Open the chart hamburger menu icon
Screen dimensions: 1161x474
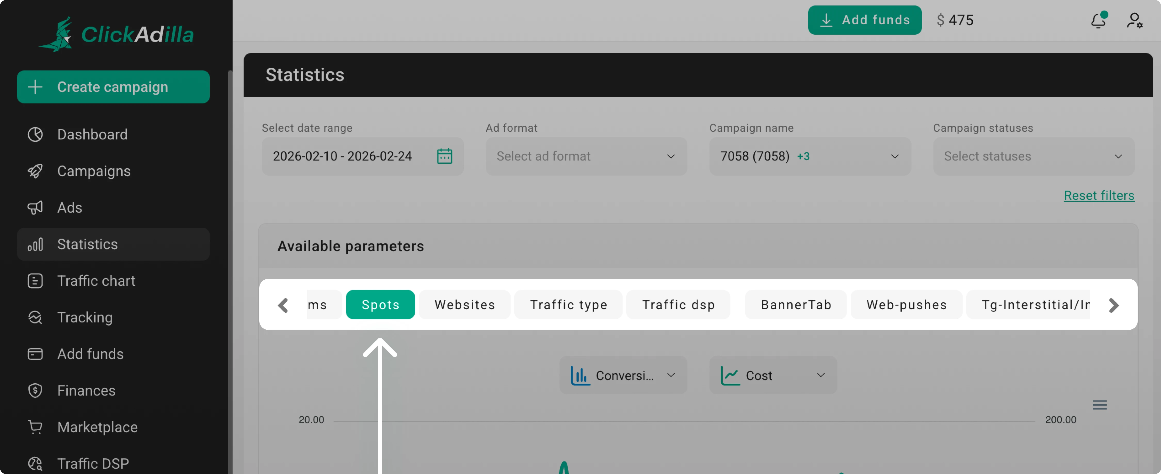coord(1100,405)
